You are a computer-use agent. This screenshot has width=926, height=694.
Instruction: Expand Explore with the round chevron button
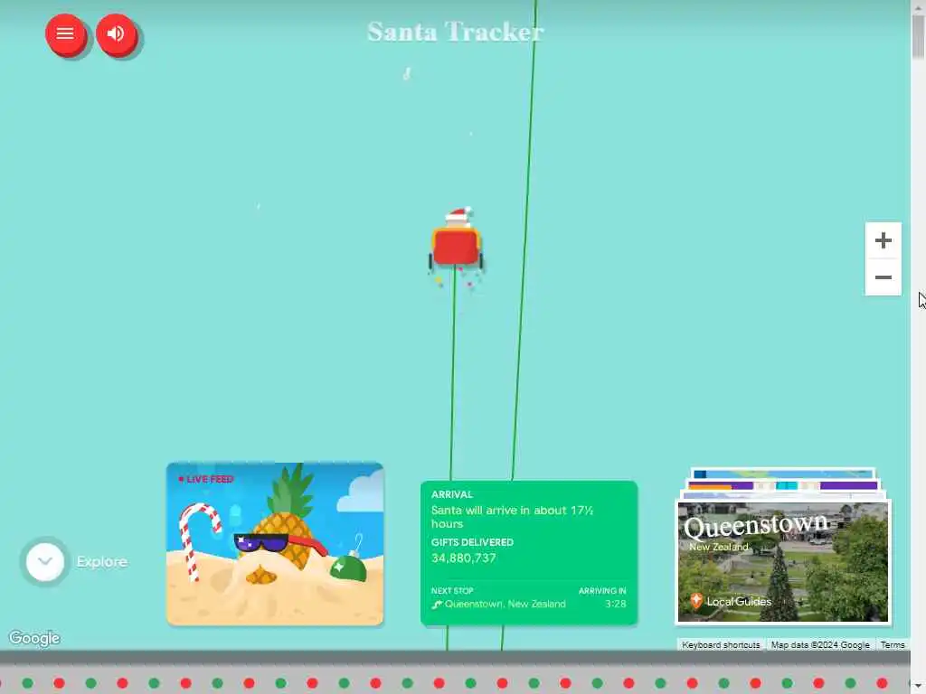coord(45,561)
